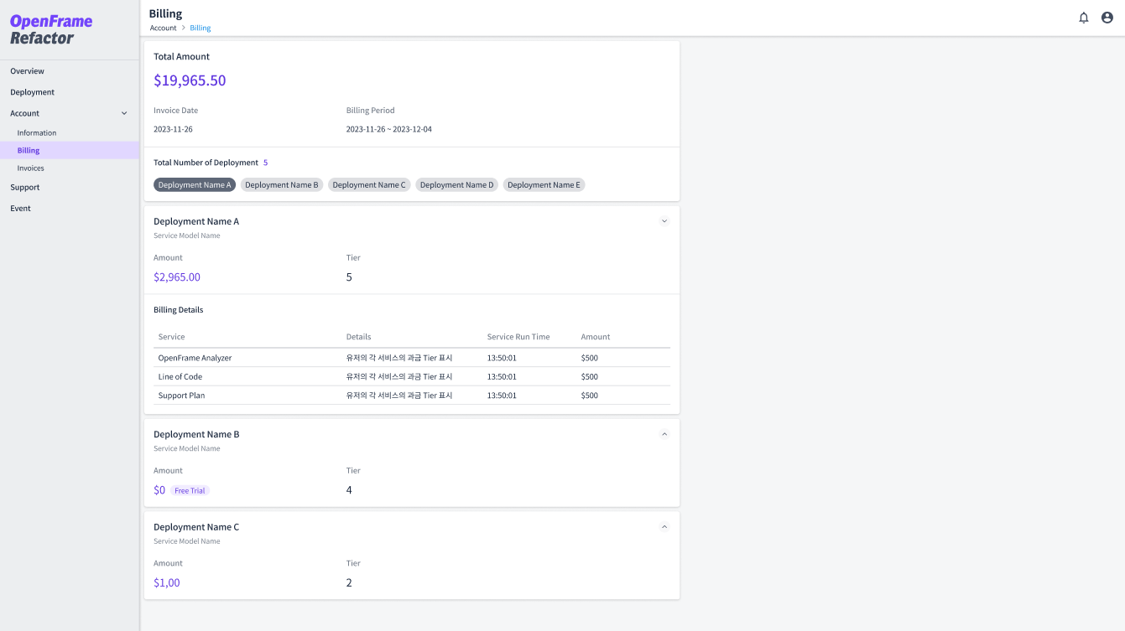Open the Invoices page in sidebar

click(x=30, y=168)
